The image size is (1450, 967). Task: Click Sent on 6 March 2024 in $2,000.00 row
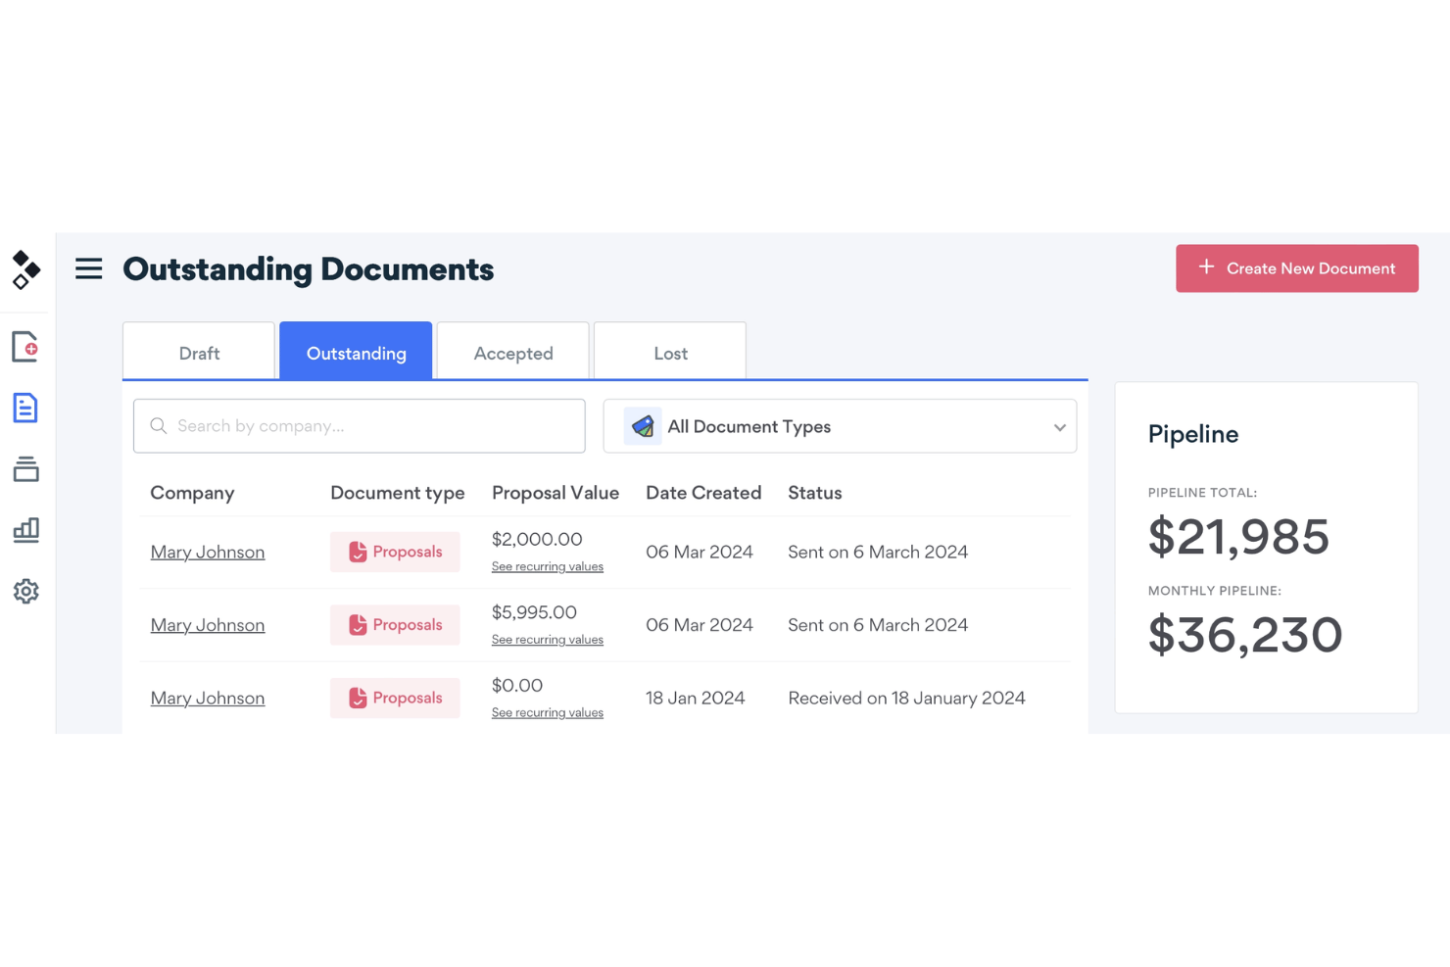(x=878, y=553)
